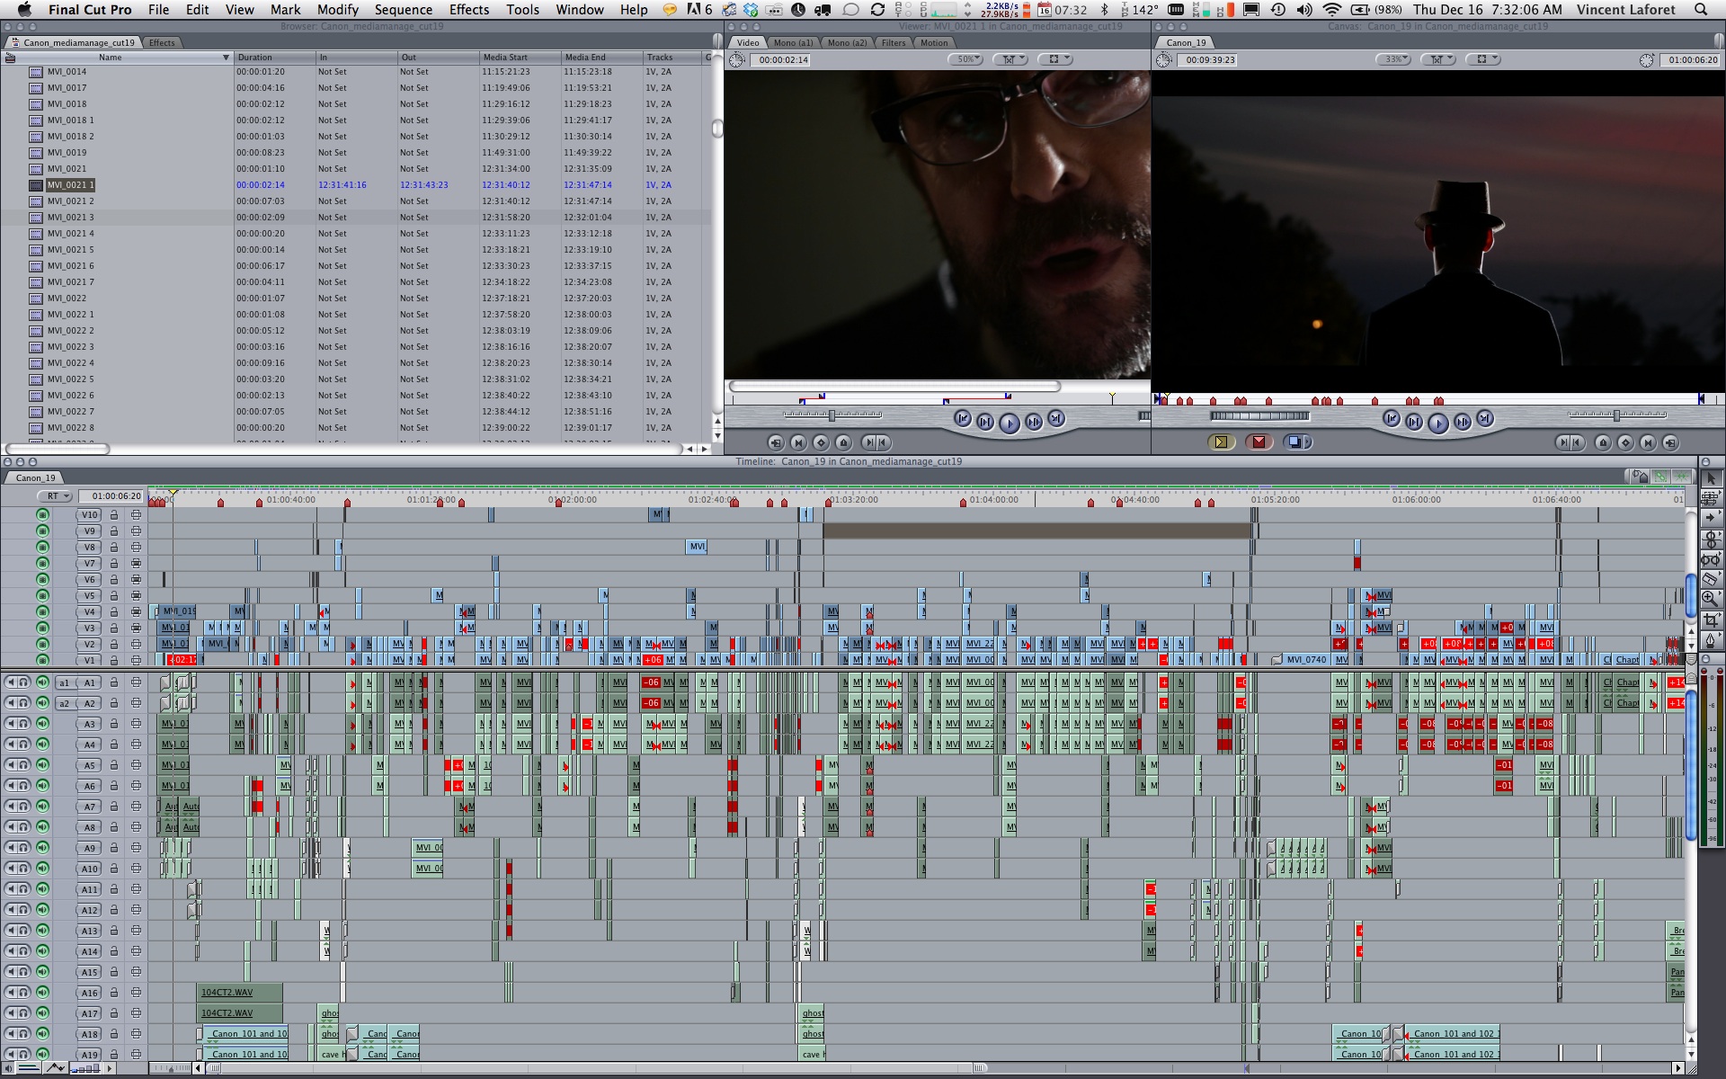Viewport: 1726px width, 1079px height.
Task: Lock video track V5
Action: (114, 595)
